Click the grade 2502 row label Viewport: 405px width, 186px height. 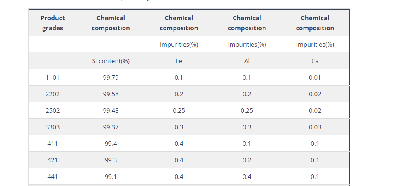[x=53, y=111]
